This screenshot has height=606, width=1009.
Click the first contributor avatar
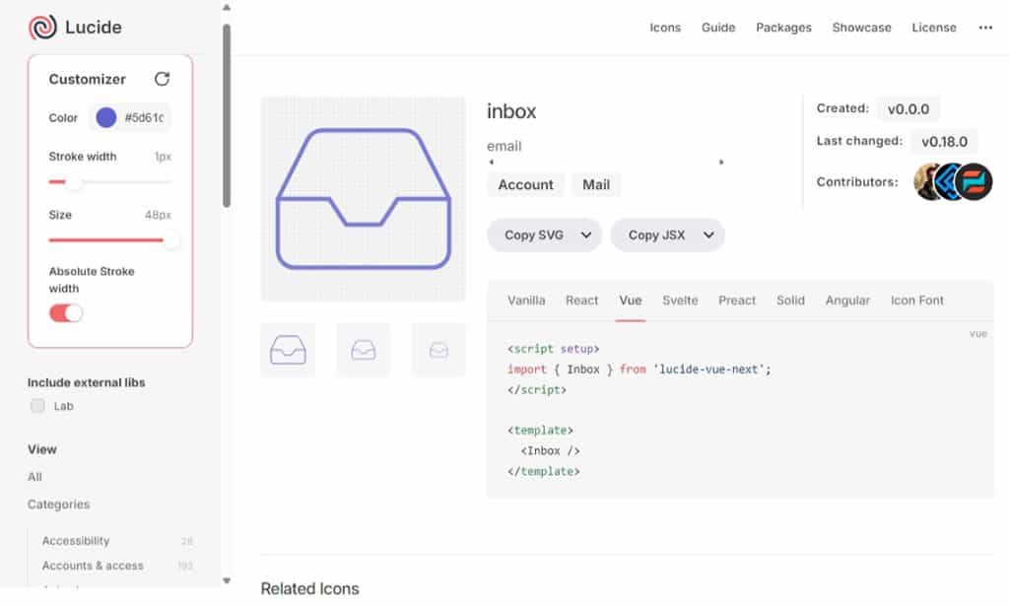point(926,181)
